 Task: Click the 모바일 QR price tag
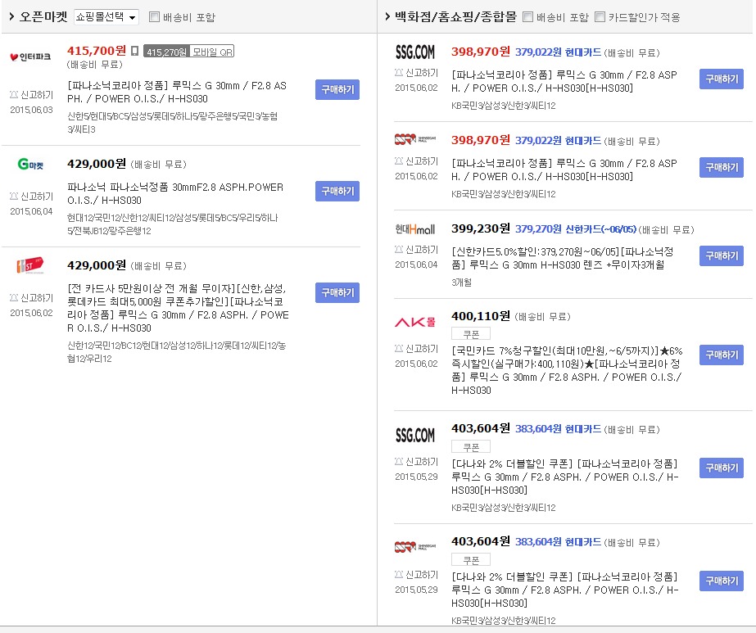(x=212, y=51)
